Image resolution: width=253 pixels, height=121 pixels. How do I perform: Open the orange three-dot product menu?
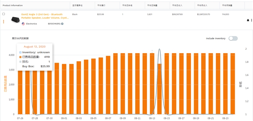click(4, 22)
